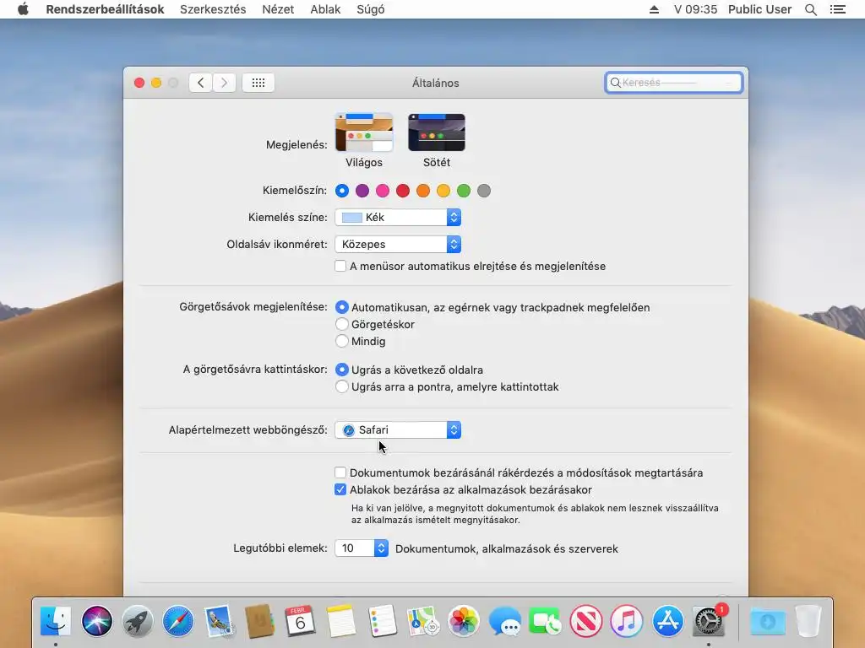Screen dimensions: 865x648
Task: Uncheck close windows when quitting applications
Action: point(340,489)
